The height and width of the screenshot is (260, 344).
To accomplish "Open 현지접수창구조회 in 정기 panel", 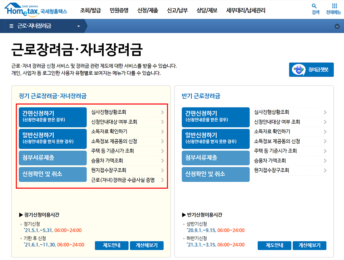I will (128, 170).
